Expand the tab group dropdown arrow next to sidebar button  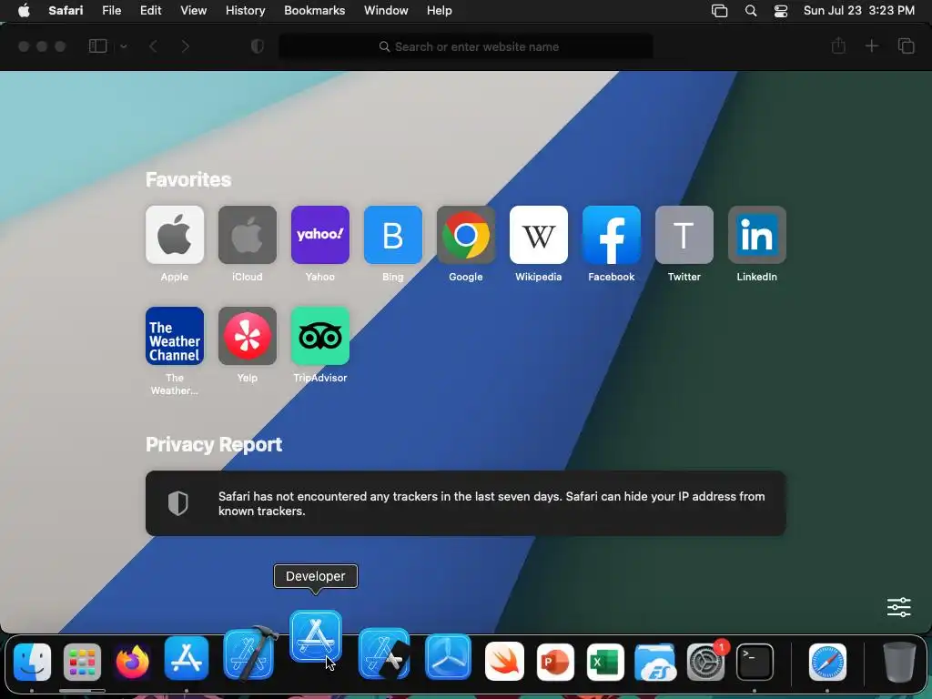(x=123, y=46)
